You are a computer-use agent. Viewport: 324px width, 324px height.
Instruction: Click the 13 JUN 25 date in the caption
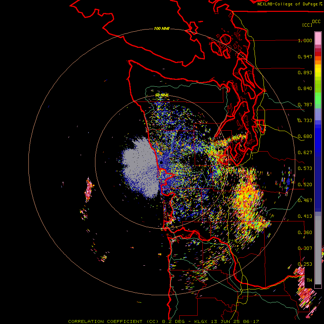pyautogui.click(x=226, y=321)
